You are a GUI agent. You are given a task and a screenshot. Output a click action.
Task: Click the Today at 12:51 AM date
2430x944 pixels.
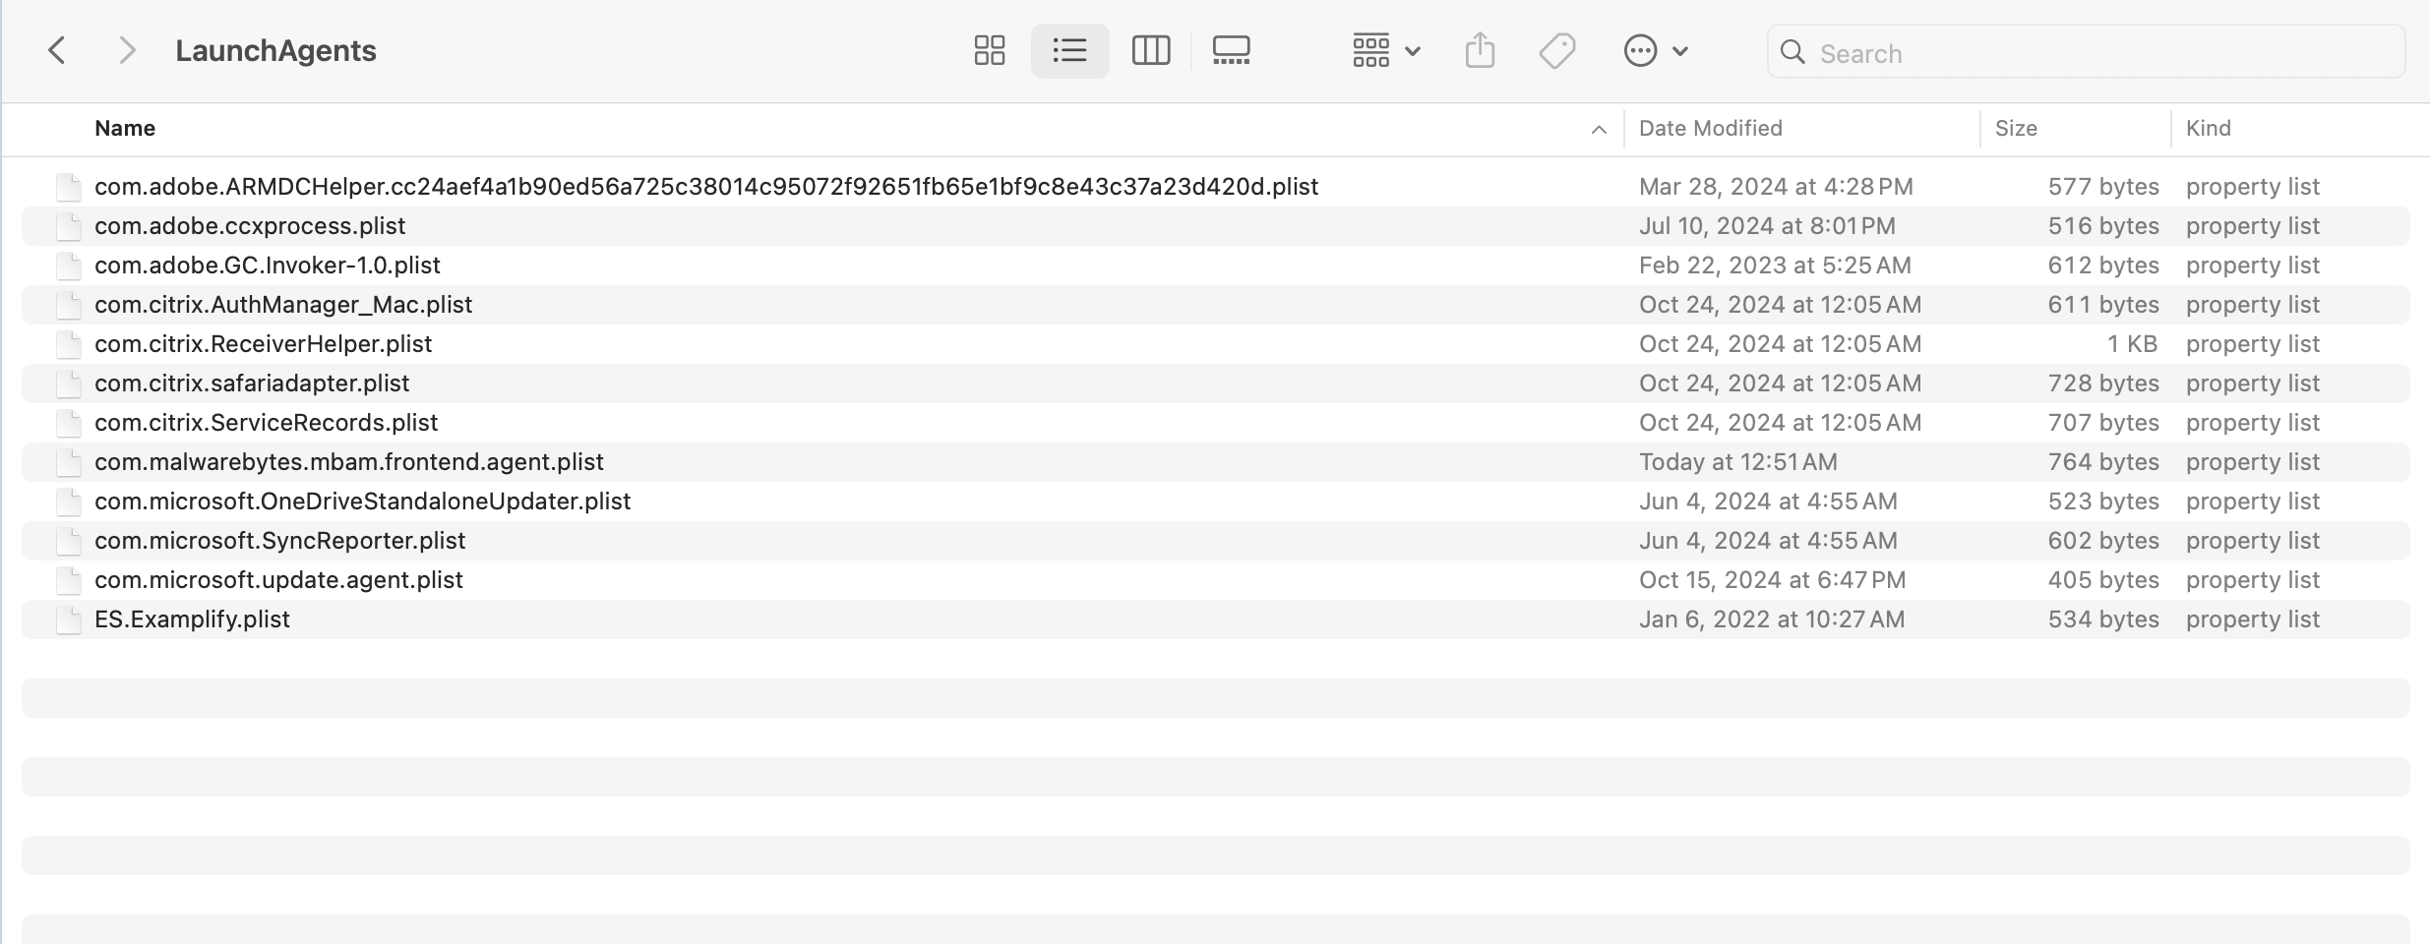[1738, 462]
